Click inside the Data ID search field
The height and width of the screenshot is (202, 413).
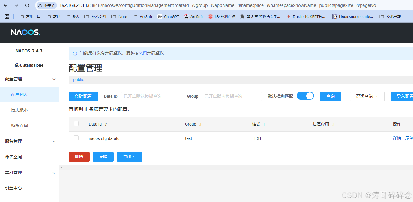pos(151,96)
